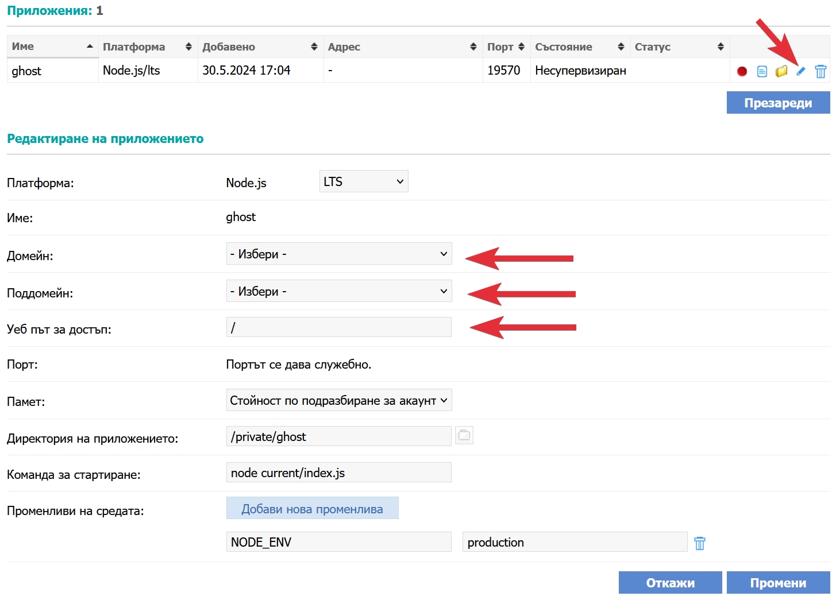The height and width of the screenshot is (600, 836).
Task: Click the Приложения: 1 heading
Action: [55, 11]
